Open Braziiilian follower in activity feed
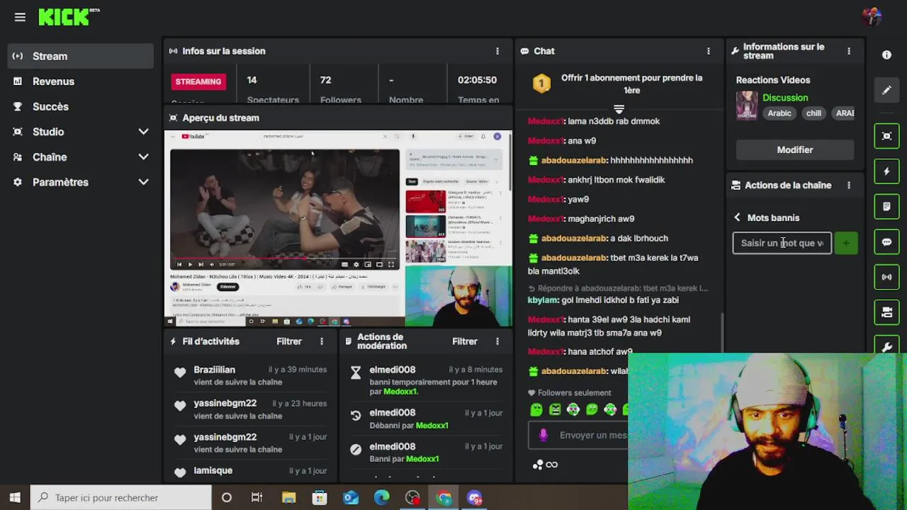The width and height of the screenshot is (907, 510). 249,375
